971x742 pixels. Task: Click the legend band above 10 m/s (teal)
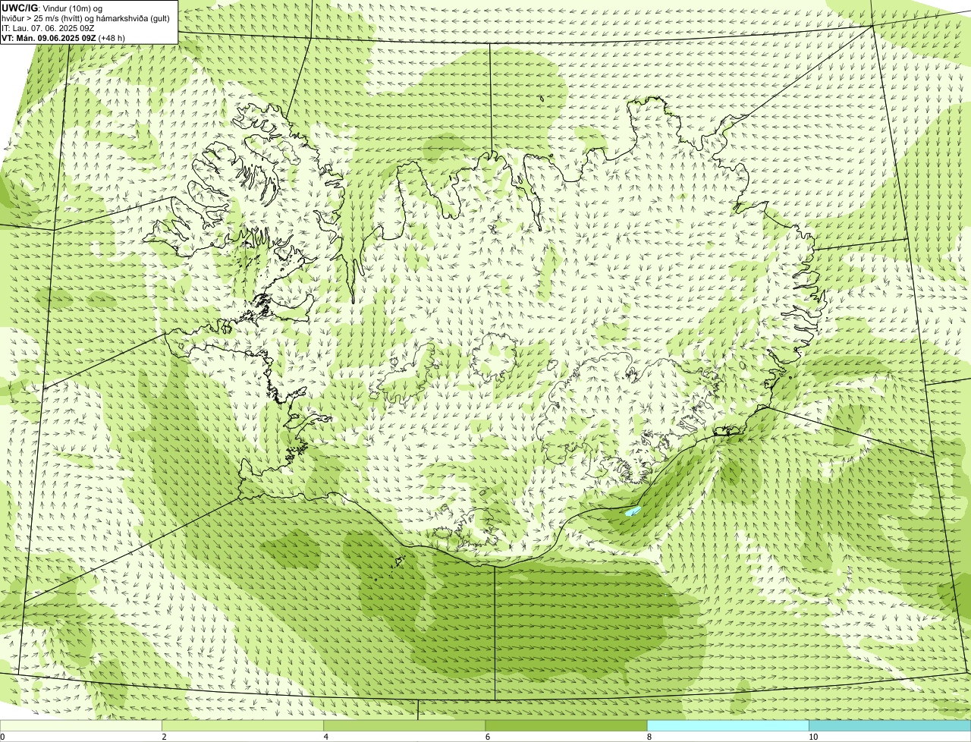point(890,725)
